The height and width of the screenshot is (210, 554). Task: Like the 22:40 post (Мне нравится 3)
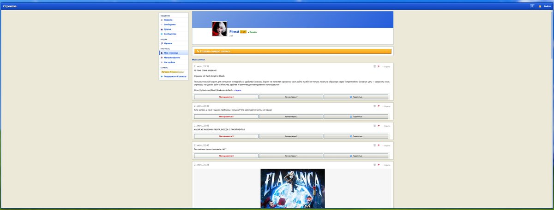tap(226, 156)
